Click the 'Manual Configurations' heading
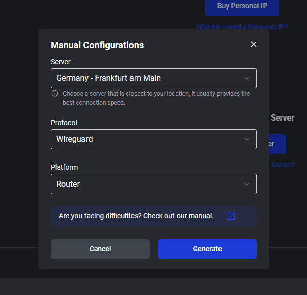 pyautogui.click(x=97, y=45)
